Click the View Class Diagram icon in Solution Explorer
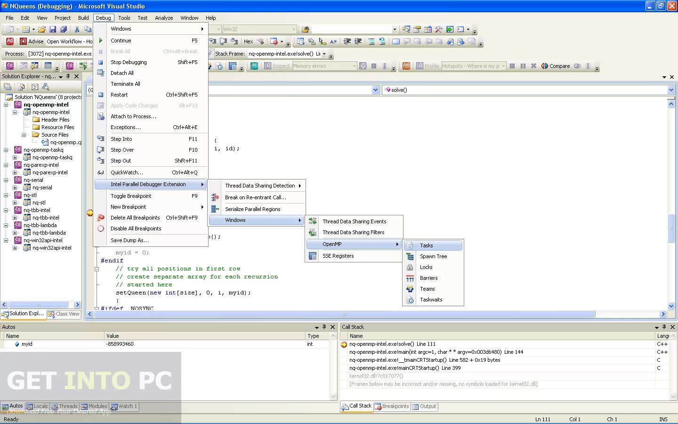 (x=46, y=87)
